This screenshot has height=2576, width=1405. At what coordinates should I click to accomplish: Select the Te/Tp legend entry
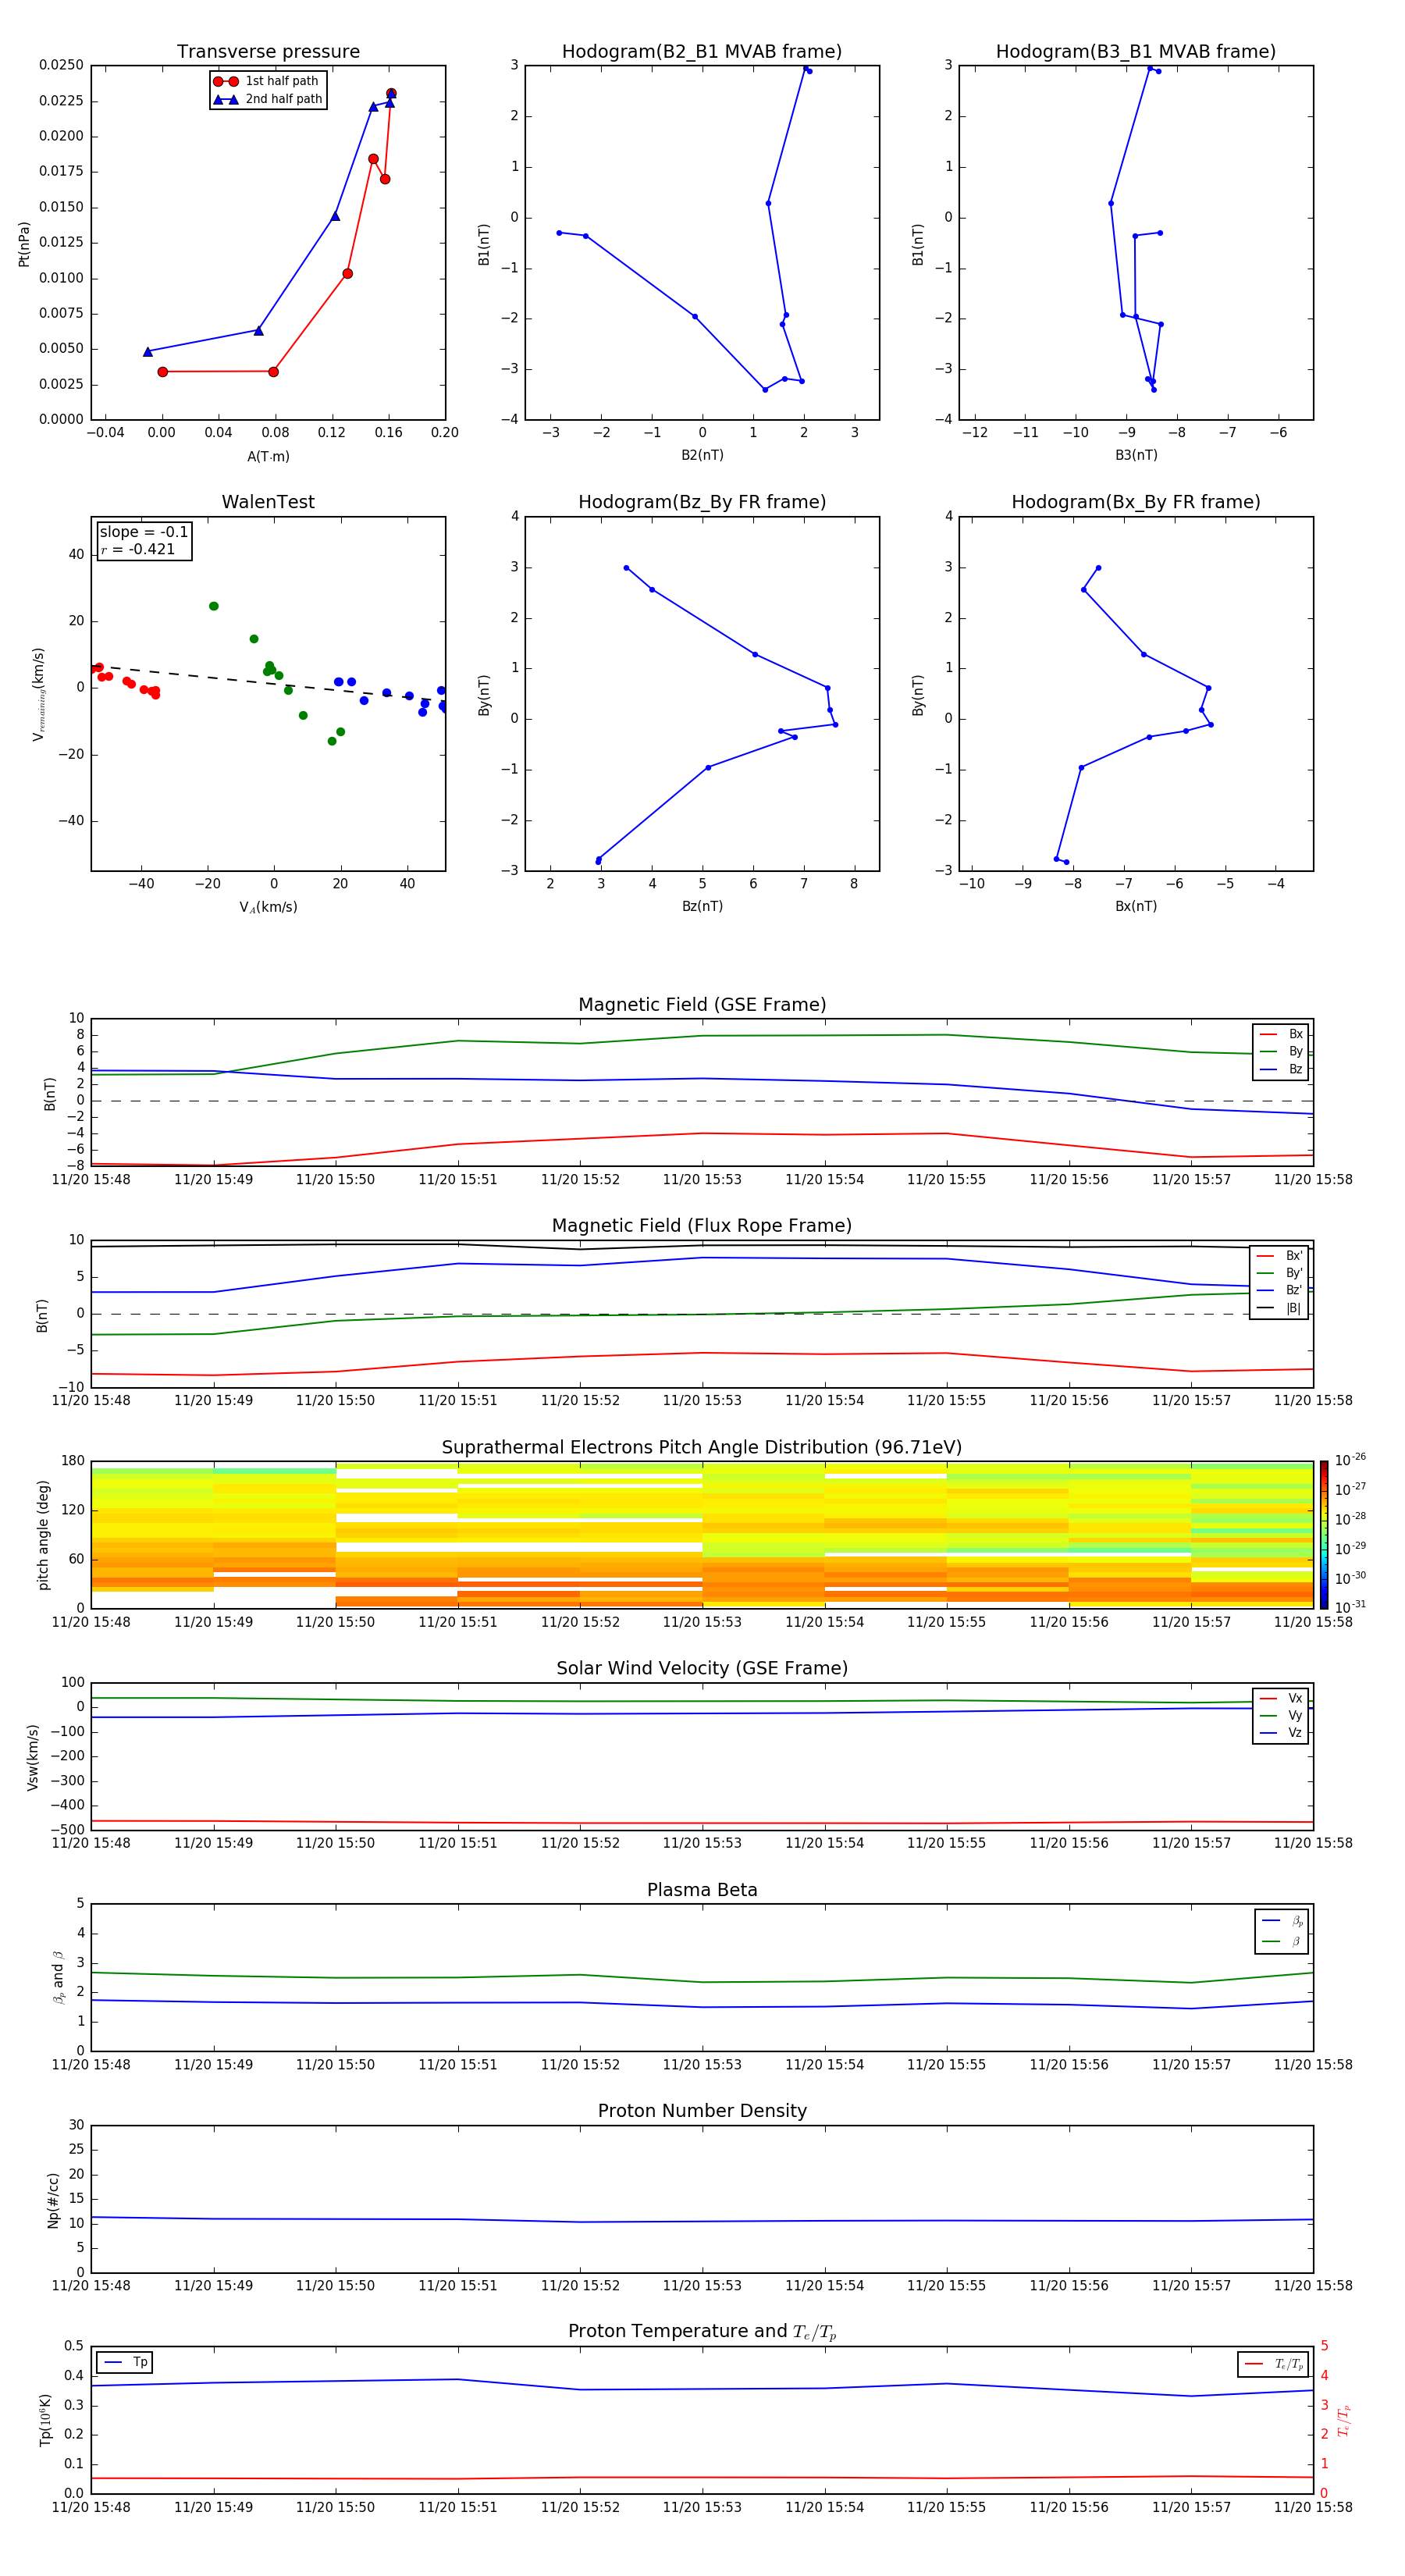(1273, 2364)
